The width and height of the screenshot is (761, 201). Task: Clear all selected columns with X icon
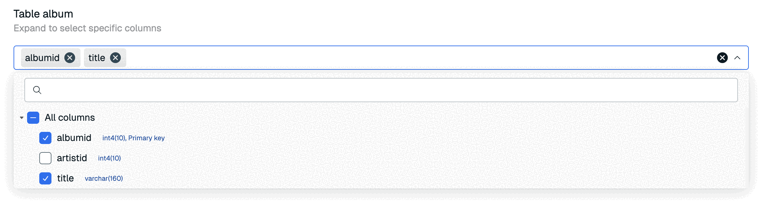tap(722, 58)
